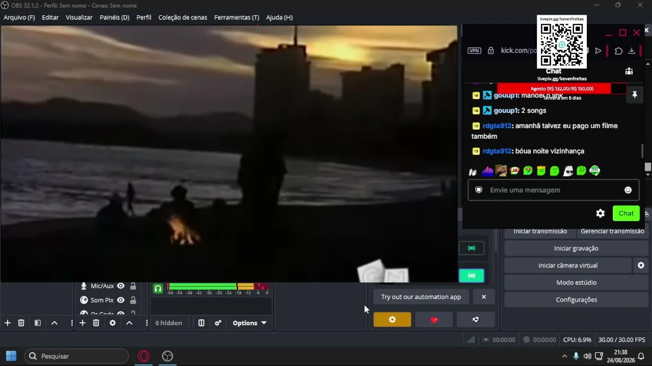Click the sync arrows button beside the heart
The image size is (652, 366).
click(476, 320)
